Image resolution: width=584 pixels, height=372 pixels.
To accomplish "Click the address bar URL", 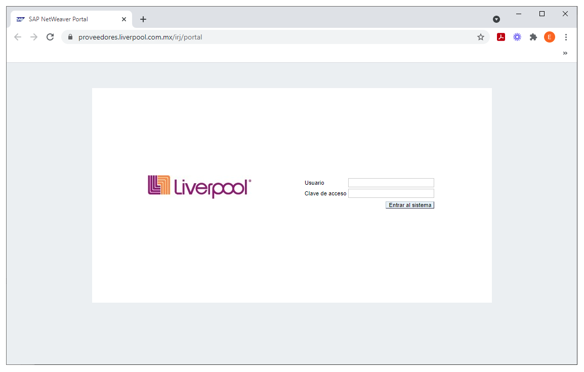I will point(140,37).
